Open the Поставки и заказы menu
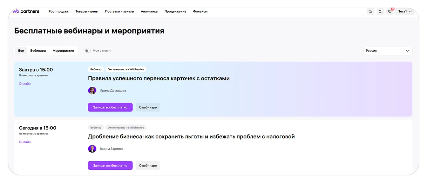The image size is (427, 183). pos(119,12)
